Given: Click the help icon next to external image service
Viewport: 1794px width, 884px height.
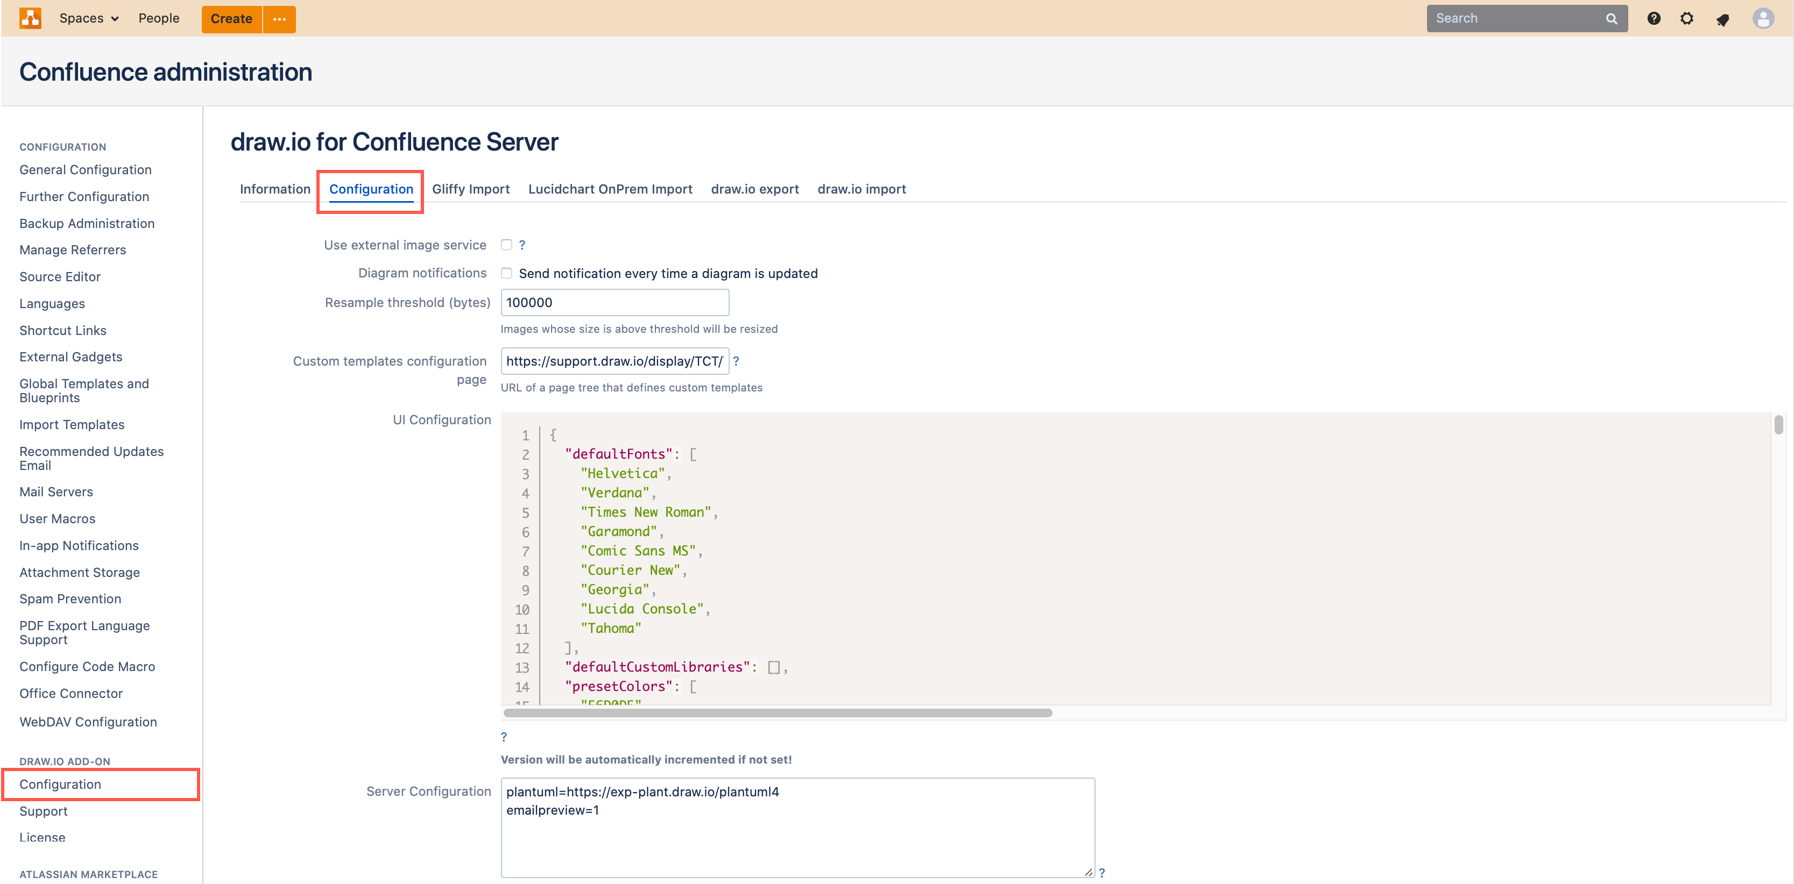Looking at the screenshot, I should pos(524,245).
